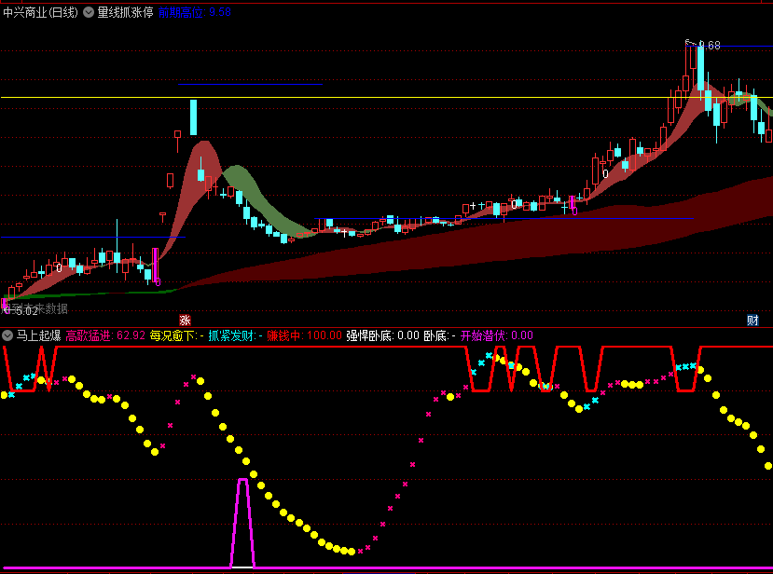Select the 马上起爆 sub-indicator name
773x574 pixels.
tap(38, 336)
